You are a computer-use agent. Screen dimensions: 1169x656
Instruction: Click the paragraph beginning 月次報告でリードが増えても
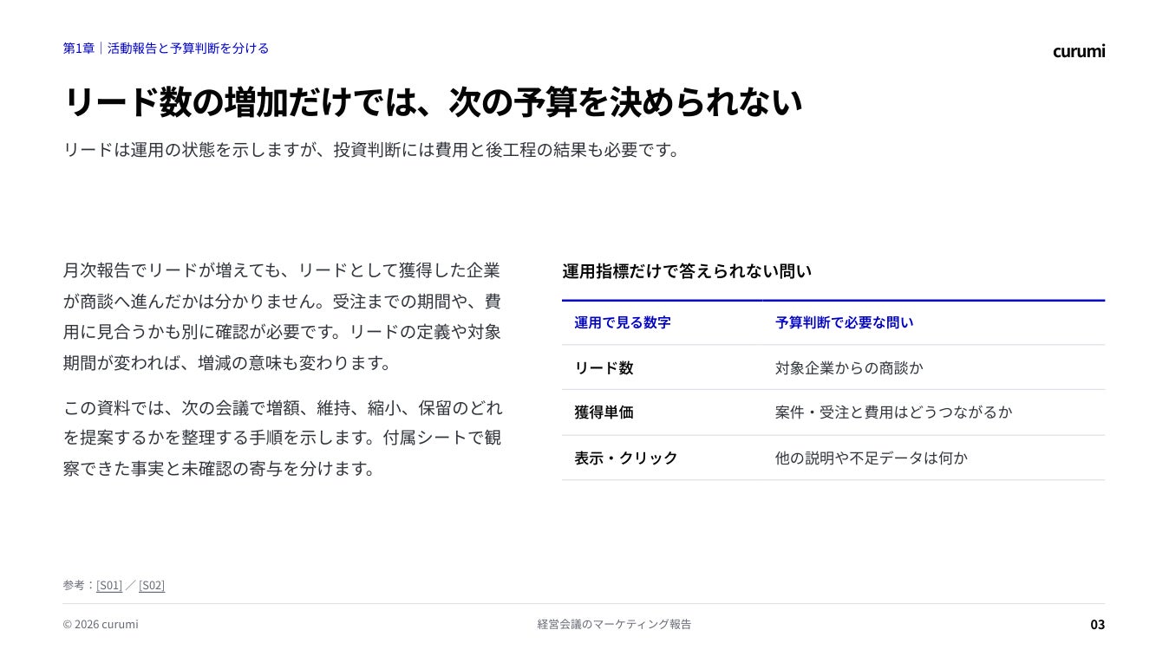282,317
